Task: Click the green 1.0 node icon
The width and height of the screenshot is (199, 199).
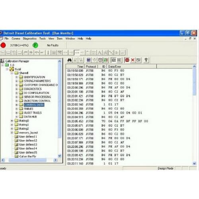Action: click(x=7, y=65)
